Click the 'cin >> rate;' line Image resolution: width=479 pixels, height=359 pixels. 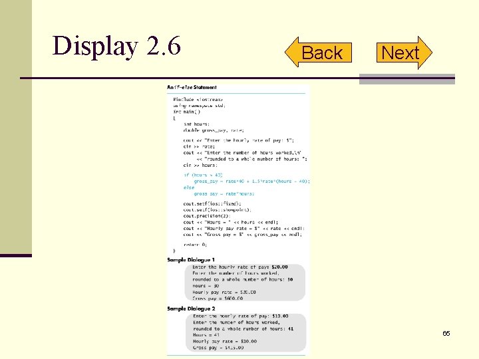pyautogui.click(x=199, y=146)
